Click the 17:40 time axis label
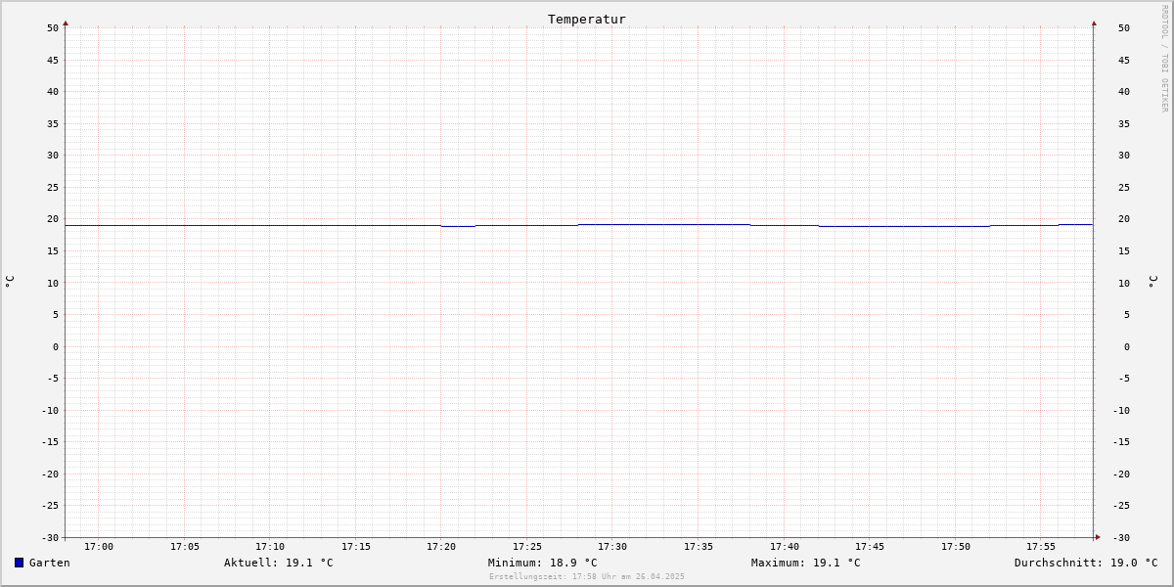 coord(785,547)
